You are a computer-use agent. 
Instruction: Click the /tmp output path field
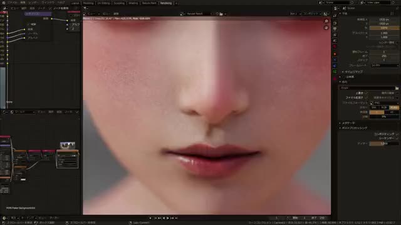coord(367,88)
